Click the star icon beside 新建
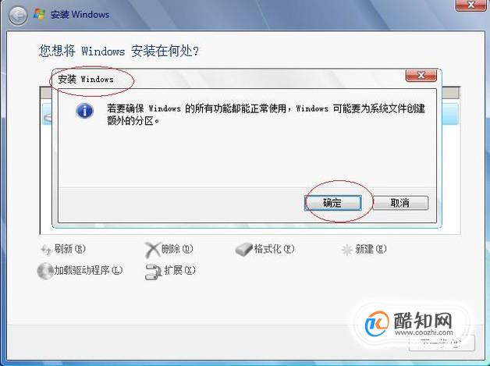The height and width of the screenshot is (366, 490). (x=347, y=250)
